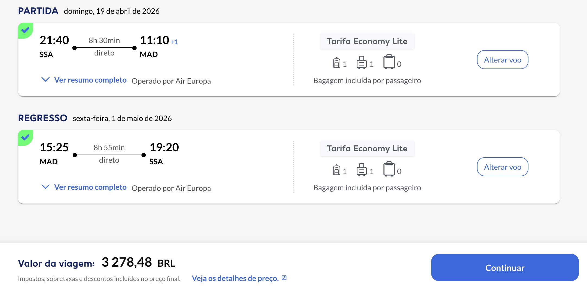Toggle the green checkmark on the return card
This screenshot has width=587, height=291.
pyautogui.click(x=25, y=138)
